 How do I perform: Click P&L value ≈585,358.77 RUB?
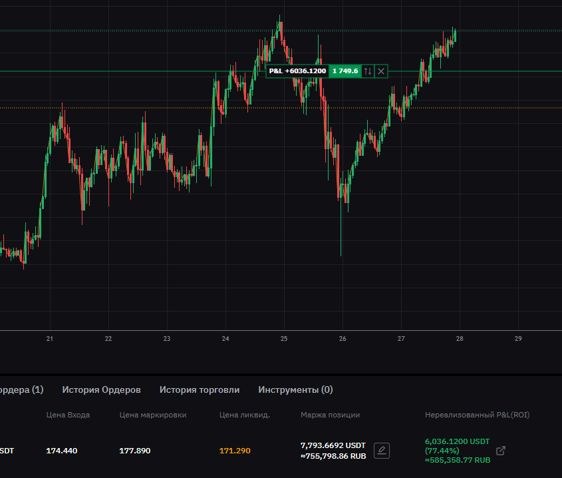(x=458, y=460)
